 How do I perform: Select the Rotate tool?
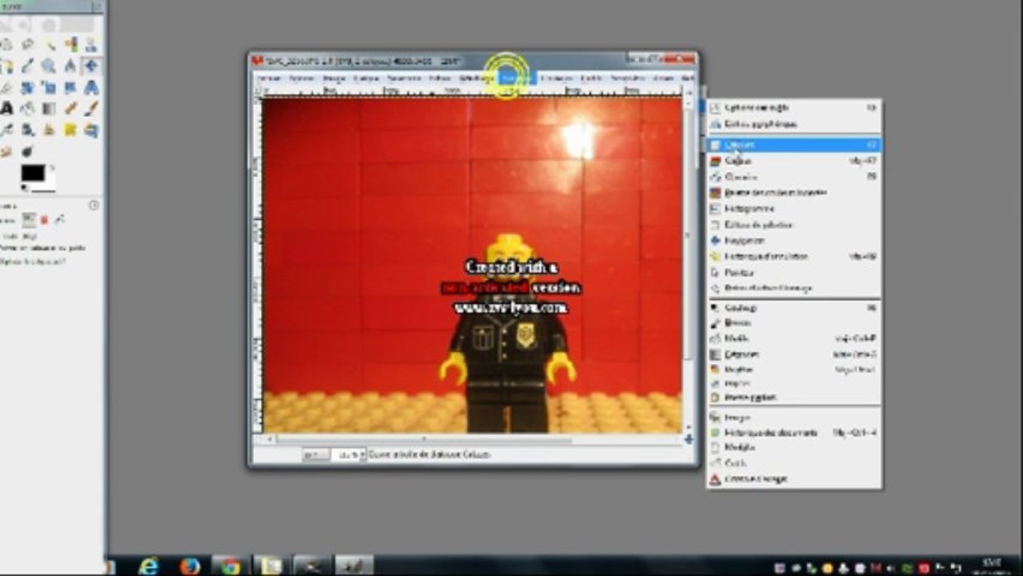click(27, 87)
